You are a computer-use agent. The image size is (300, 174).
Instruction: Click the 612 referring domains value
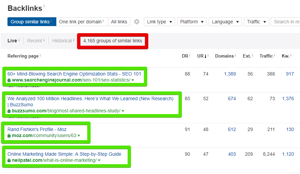232,129
